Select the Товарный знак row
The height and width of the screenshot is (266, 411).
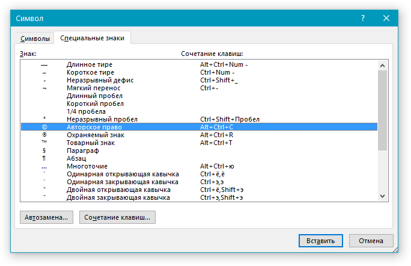(x=199, y=143)
